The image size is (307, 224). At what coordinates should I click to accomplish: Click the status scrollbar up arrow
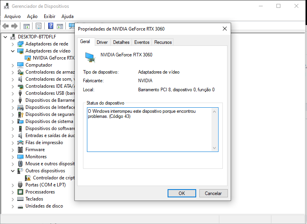215,112
